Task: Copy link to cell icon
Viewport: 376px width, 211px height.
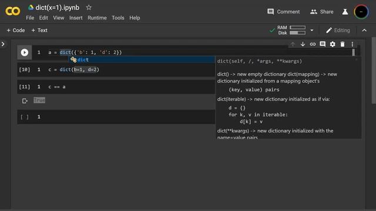Action: tap(313, 44)
